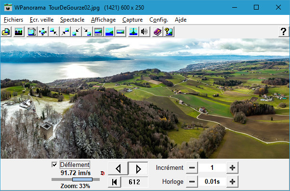Click the icon with arrow pointing from bottom-left to the picture
Image resolution: width=290 pixels, height=191 pixels.
(x=65, y=32)
